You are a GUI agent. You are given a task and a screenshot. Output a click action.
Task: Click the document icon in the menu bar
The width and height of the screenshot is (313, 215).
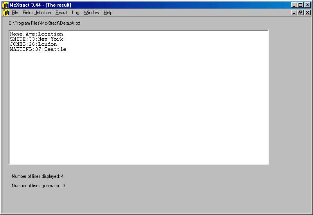tap(6, 13)
